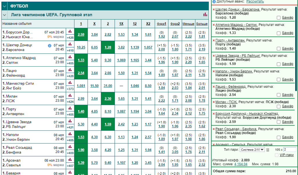
Task: Select Арсенал total over 3.5 odds 2.52
Action: [x=202, y=165]
